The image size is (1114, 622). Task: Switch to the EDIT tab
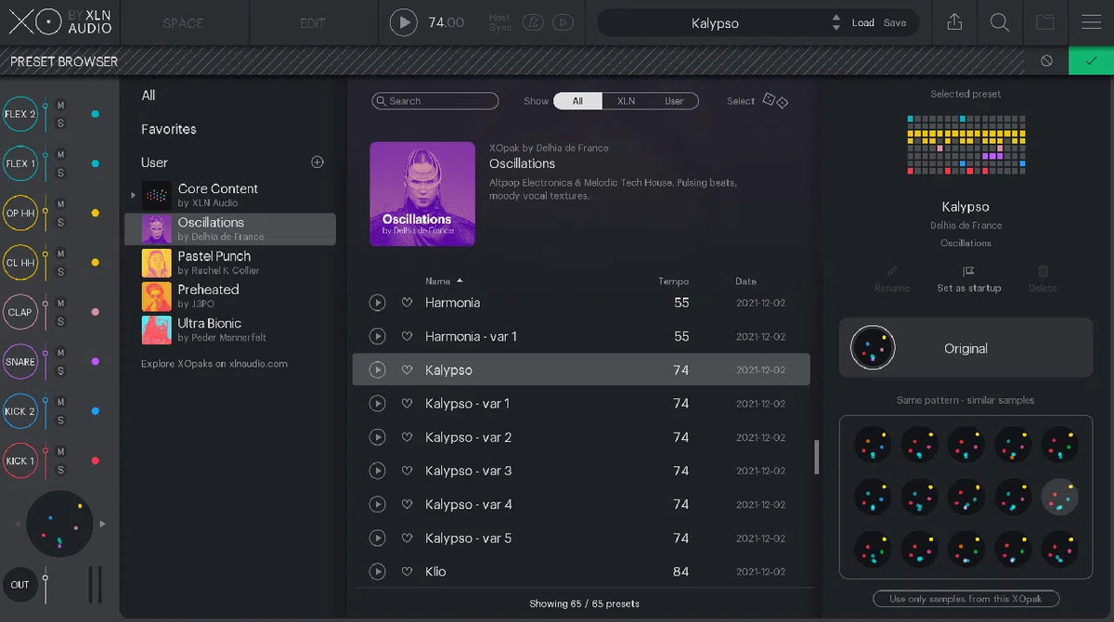tap(312, 21)
